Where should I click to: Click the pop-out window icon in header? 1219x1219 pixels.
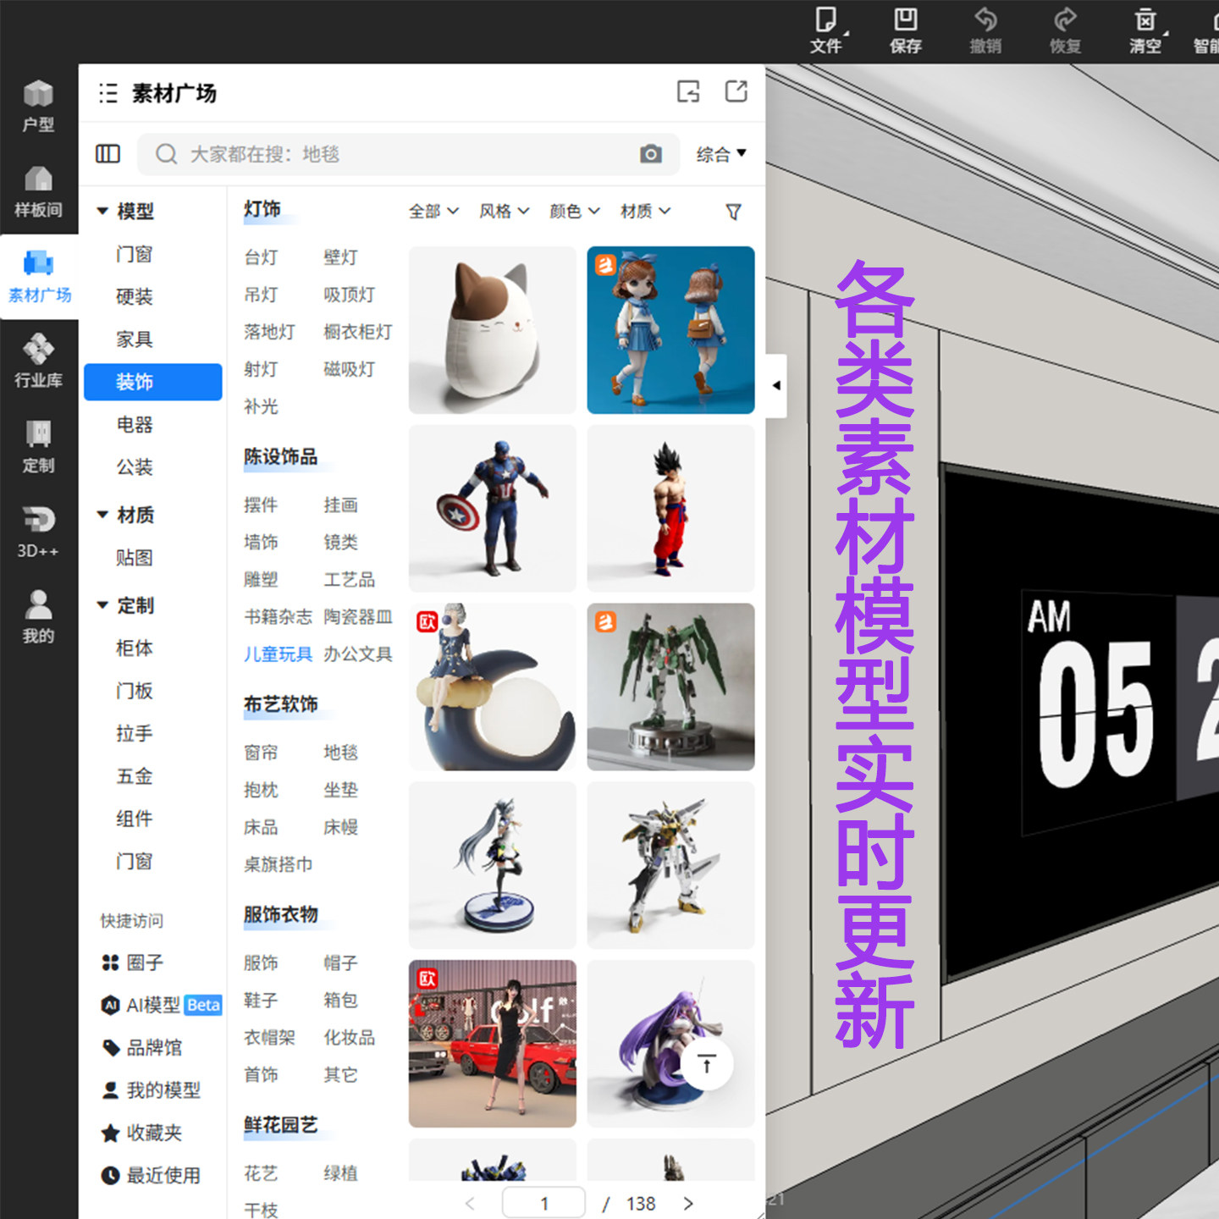tap(736, 91)
